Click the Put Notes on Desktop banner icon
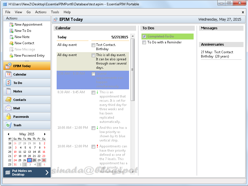This screenshot has width=248, height=186. click(x=8, y=172)
